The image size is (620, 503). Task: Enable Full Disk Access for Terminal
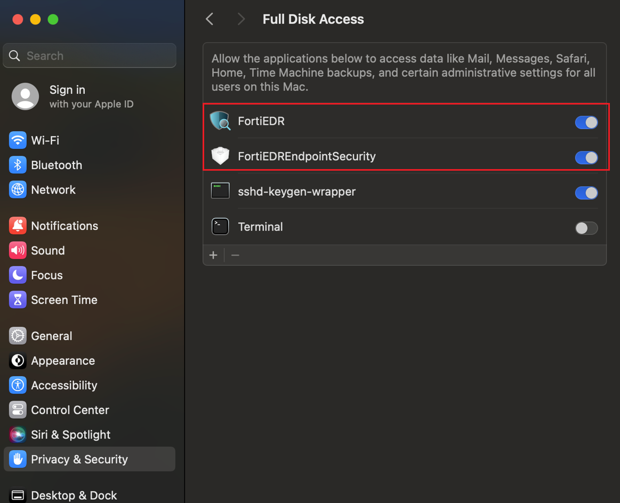586,228
